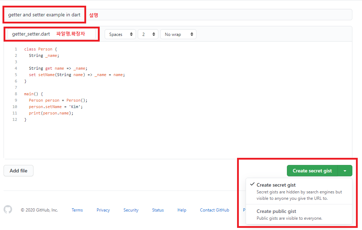362x230 pixels.
Task: Open the Spaces indentation dropdown
Action: pyautogui.click(x=120, y=34)
